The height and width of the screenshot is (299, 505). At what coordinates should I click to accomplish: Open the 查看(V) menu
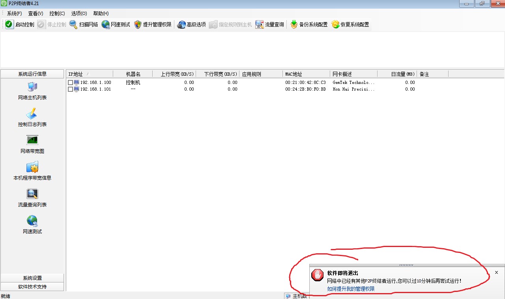[36, 13]
